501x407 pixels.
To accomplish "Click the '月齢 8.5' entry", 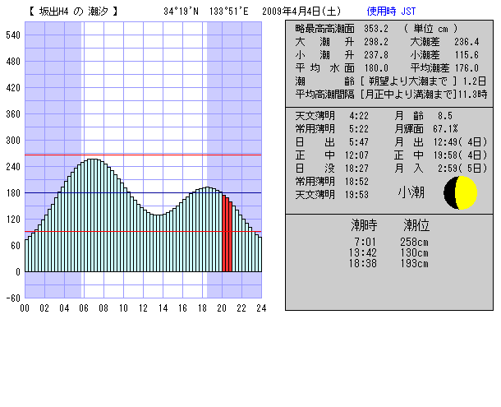I will pyautogui.click(x=423, y=115).
